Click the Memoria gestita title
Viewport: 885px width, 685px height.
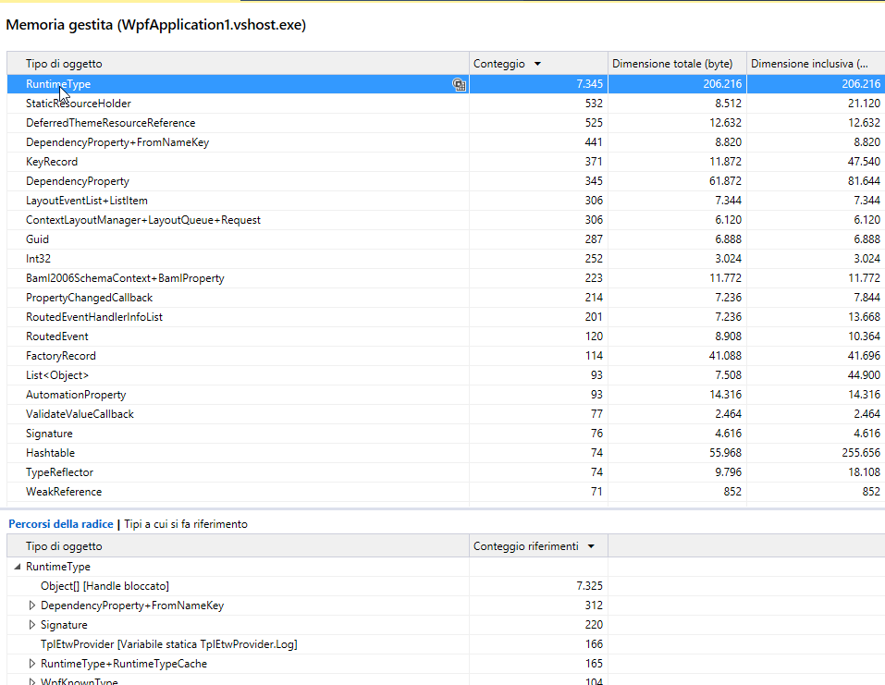(155, 25)
